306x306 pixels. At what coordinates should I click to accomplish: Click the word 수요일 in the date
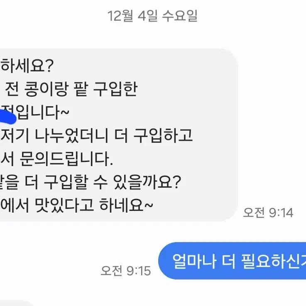180,16
